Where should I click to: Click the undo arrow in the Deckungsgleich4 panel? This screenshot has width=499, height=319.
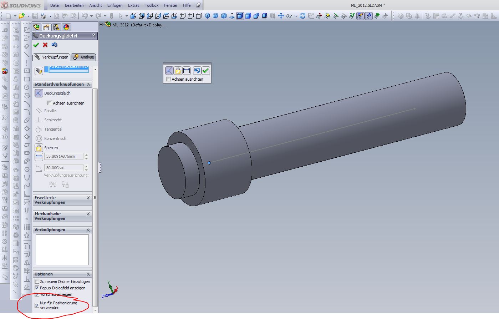[x=54, y=45]
